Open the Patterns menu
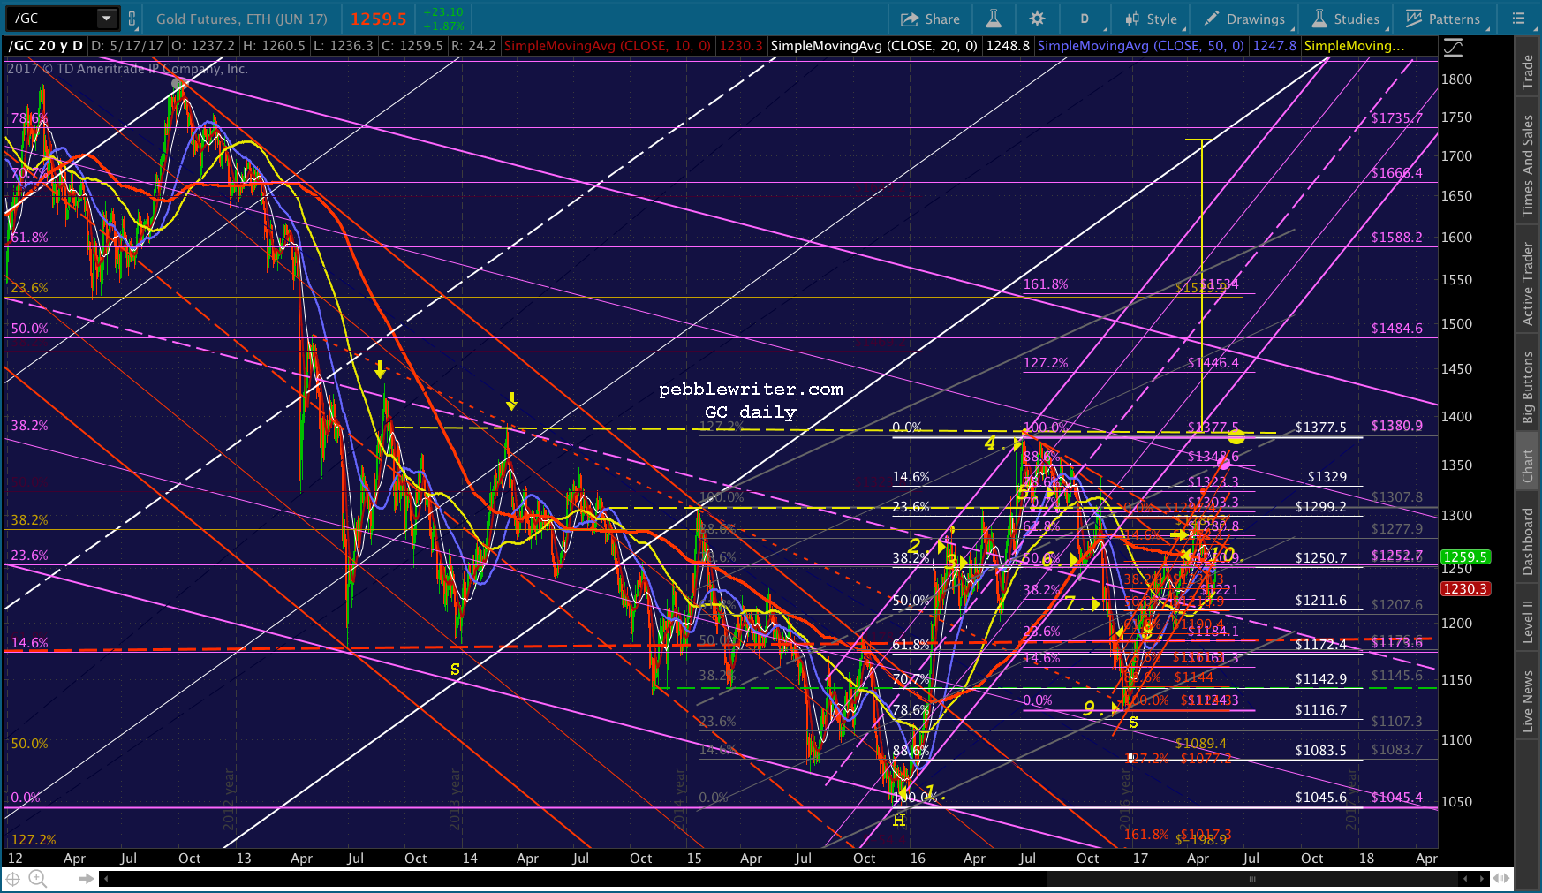Screen dimensions: 1542x893 point(1443,19)
